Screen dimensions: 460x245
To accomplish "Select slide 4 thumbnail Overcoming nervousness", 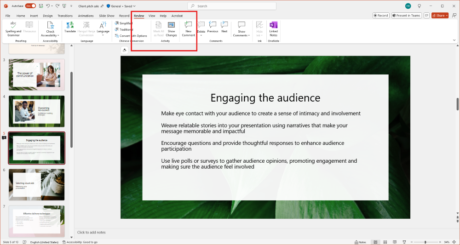I will tap(37, 111).
